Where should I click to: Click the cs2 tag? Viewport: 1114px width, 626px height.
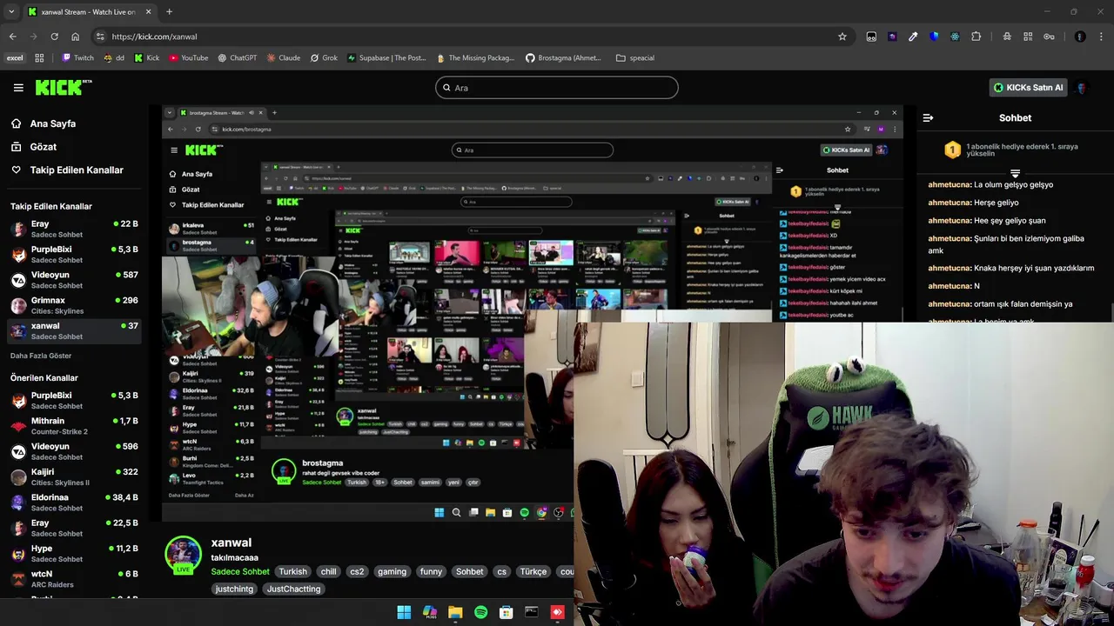click(357, 572)
